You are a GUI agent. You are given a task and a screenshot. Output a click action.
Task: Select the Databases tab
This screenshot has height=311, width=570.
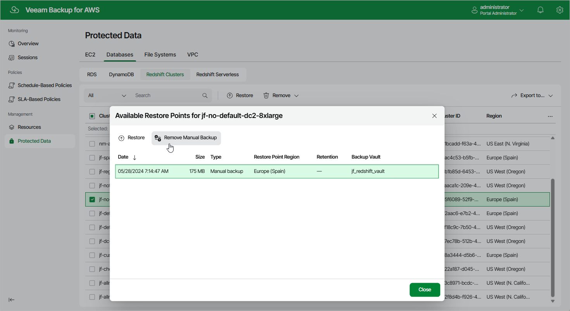click(120, 55)
